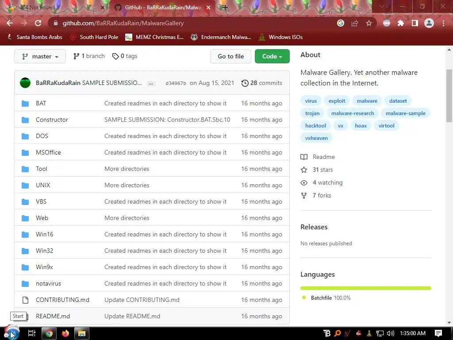
Task: Open Constructor.BAT.Sbc.10 commit message
Action: (167, 120)
